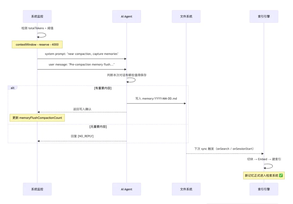Select the top 文件系统 participant box
Viewport: 293px width, 204px height.
[186, 17]
